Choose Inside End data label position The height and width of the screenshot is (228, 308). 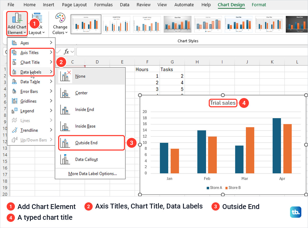(90, 110)
